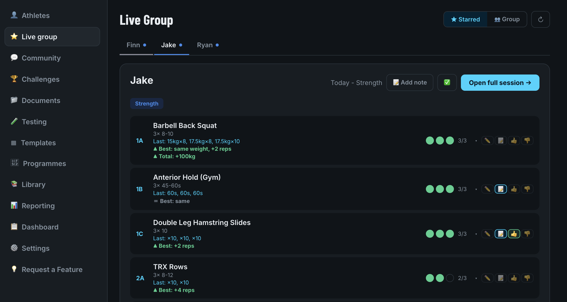Thumbs down Double Leg Hamstring Slides
567x302 pixels.
click(x=527, y=234)
